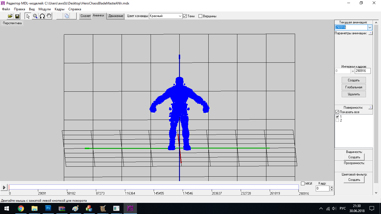This screenshot has width=381, height=214.
Task: Expand the Текущая анимация dropdown list
Action: 370,28
